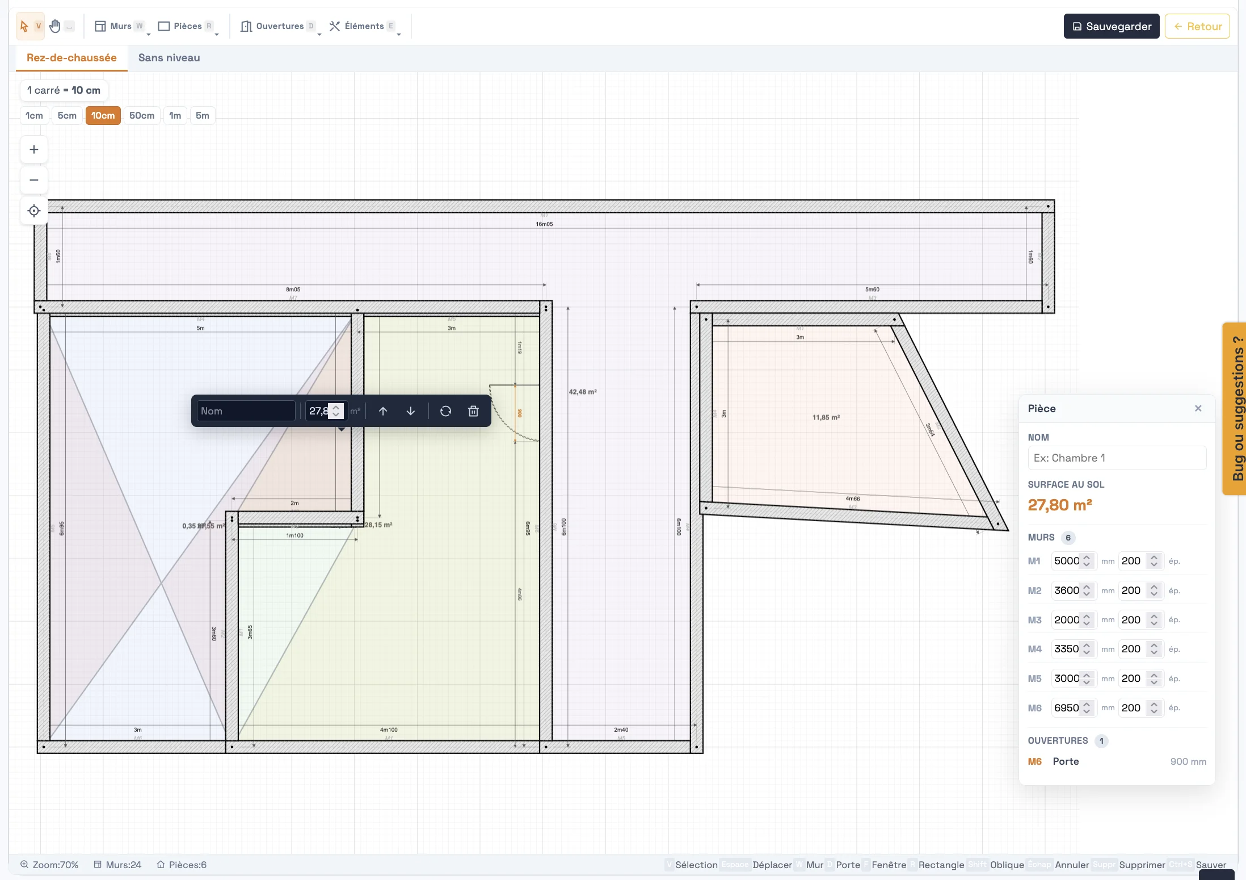Choose the Ouvertures tool
Screen dimensions: 1246x880
(x=278, y=26)
